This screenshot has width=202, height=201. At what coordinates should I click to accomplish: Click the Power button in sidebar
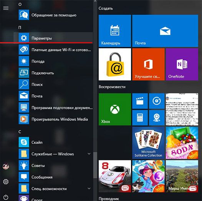6,197
